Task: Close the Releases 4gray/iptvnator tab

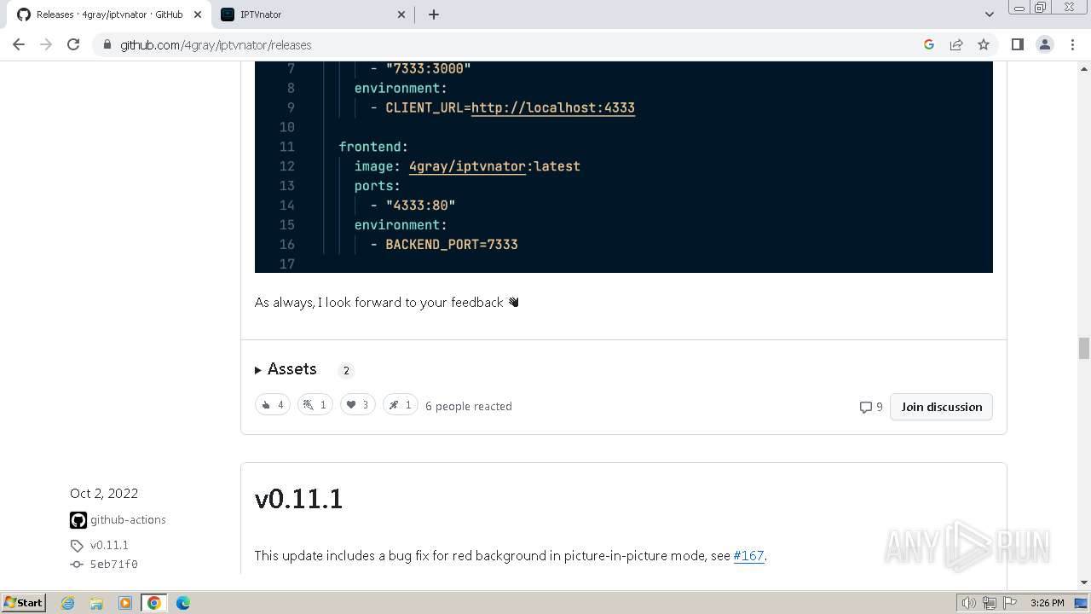Action: 197,14
